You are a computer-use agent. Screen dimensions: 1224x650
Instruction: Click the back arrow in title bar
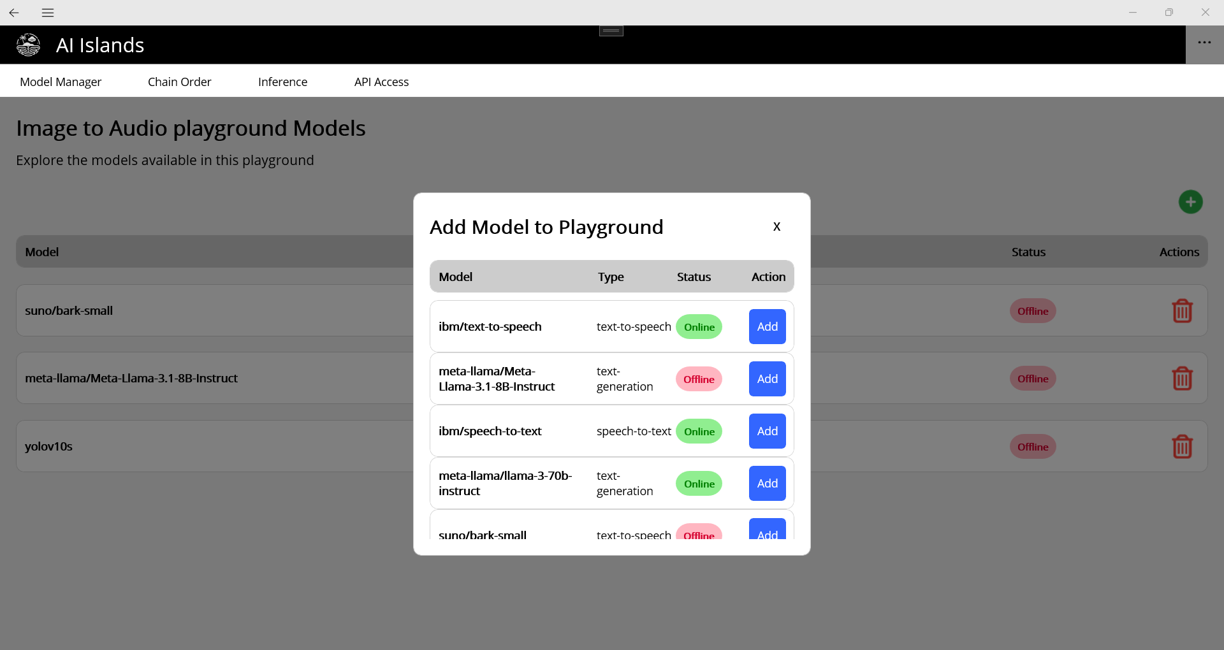(14, 12)
